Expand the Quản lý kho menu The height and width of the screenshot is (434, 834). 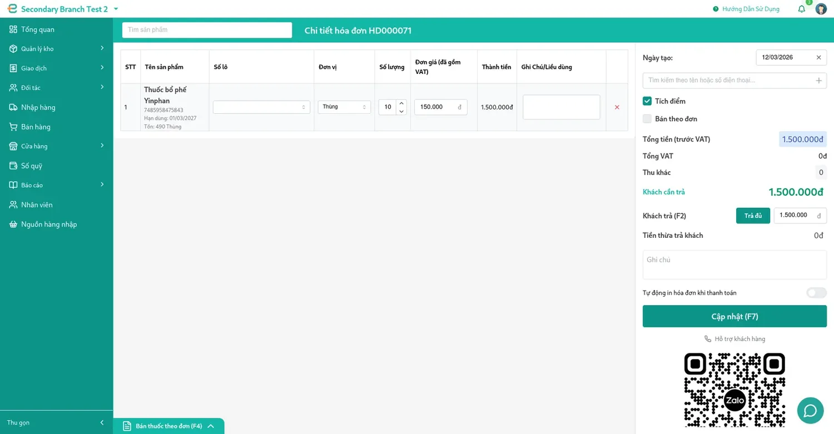pos(56,49)
